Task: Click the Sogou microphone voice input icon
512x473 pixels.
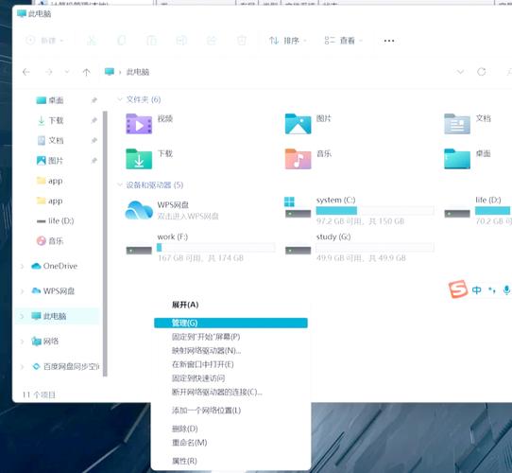Action: click(x=506, y=289)
